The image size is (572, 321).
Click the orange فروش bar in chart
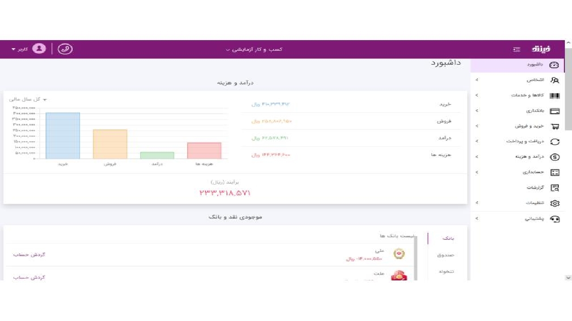[110, 144]
